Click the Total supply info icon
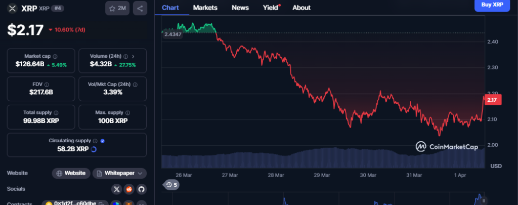Image resolution: width=518 pixels, height=205 pixels. tap(56, 112)
